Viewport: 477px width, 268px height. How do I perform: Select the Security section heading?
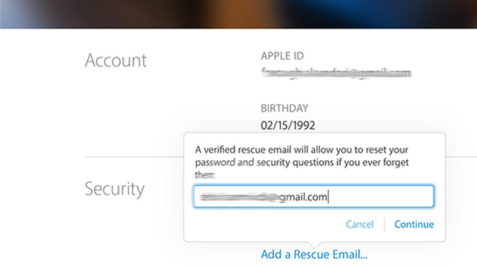(114, 189)
